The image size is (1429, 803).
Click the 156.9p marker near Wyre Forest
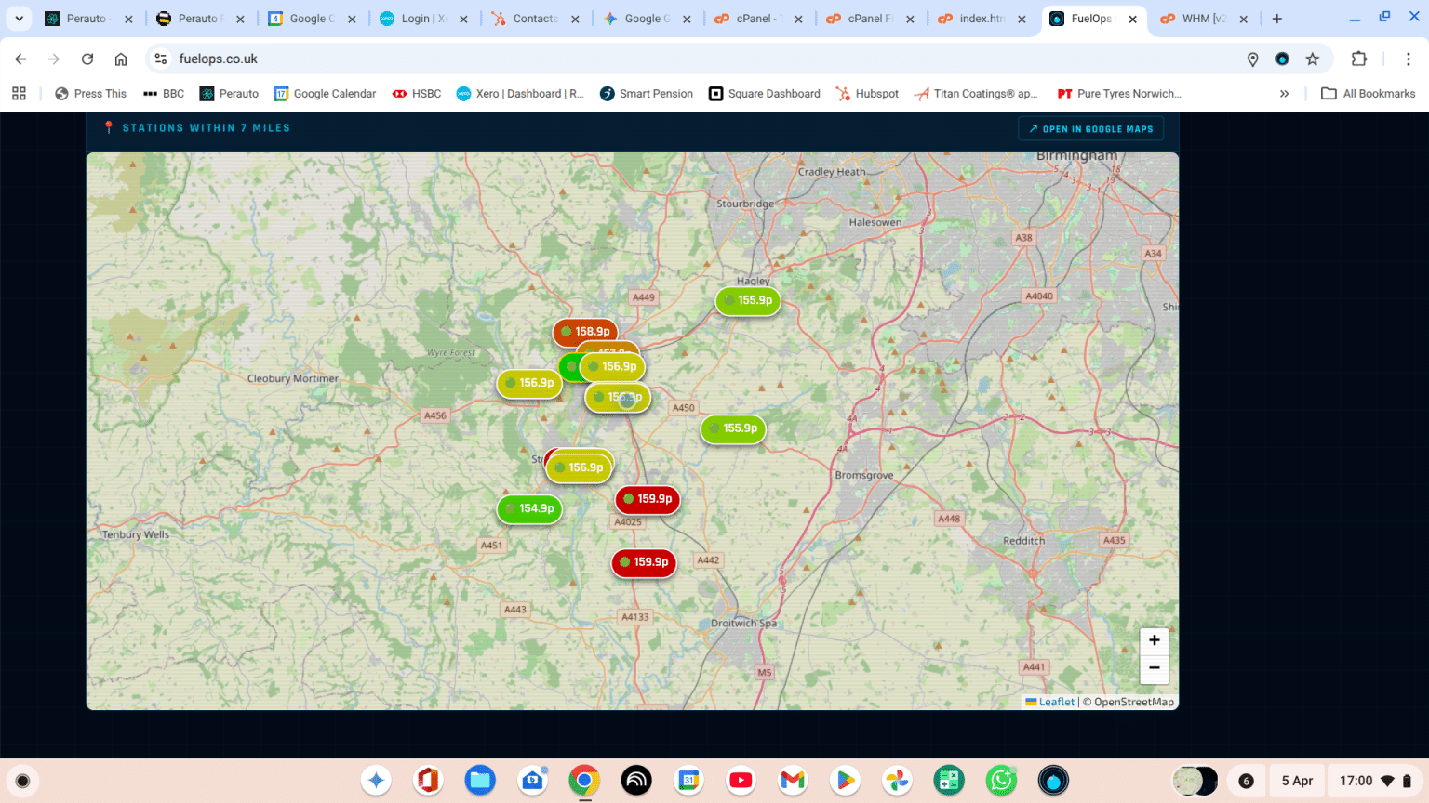coord(528,382)
